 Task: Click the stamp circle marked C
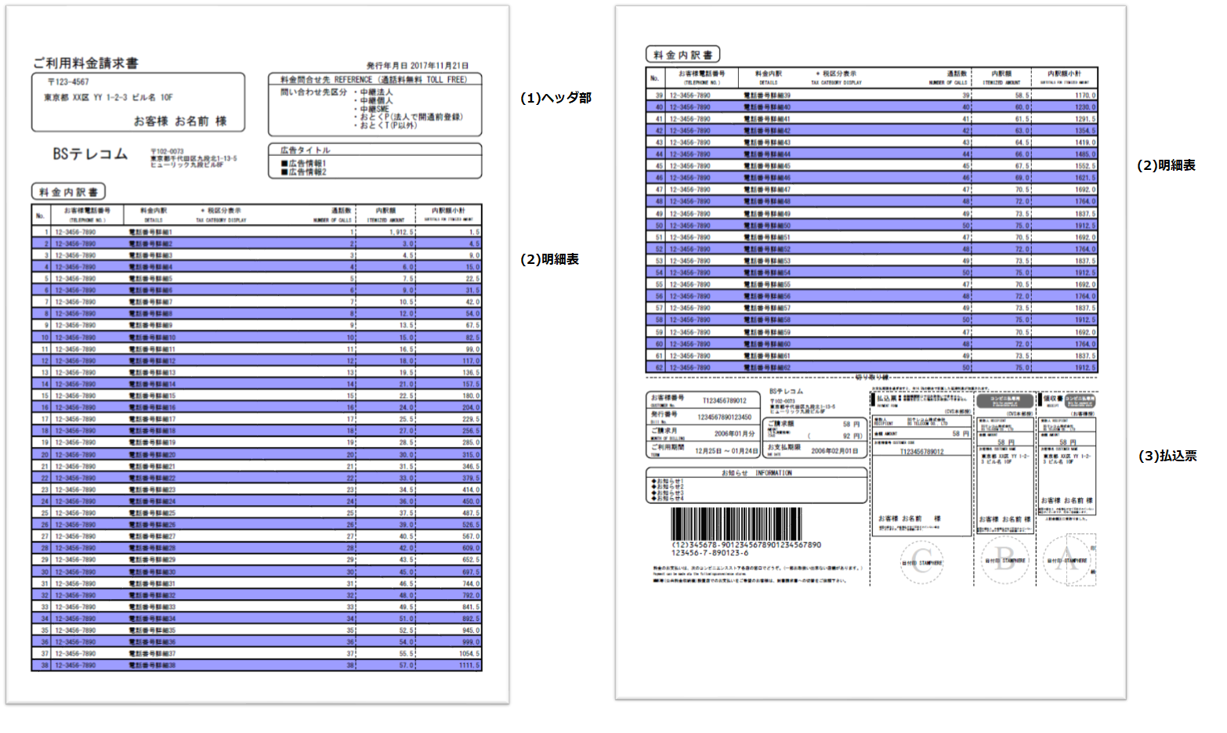point(922,561)
